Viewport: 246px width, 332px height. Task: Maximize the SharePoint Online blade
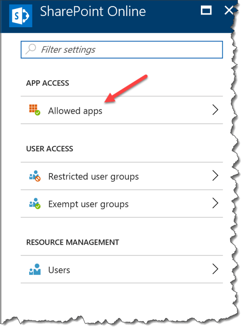[x=206, y=10]
